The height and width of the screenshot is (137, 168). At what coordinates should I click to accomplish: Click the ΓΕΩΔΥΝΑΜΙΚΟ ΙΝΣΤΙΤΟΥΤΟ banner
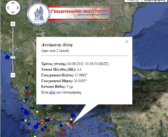(79, 13)
